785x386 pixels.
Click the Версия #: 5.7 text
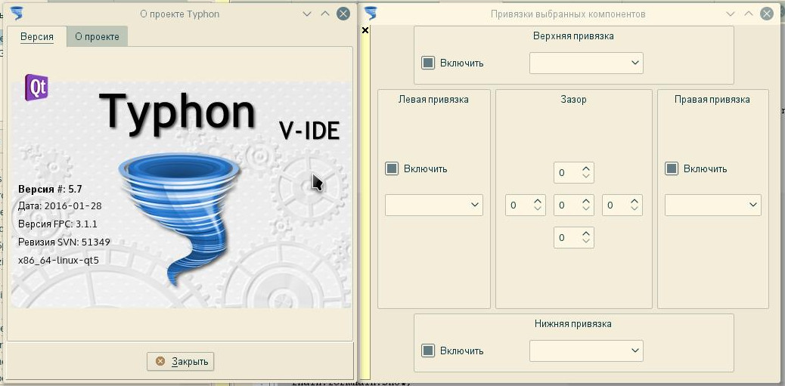[50, 189]
